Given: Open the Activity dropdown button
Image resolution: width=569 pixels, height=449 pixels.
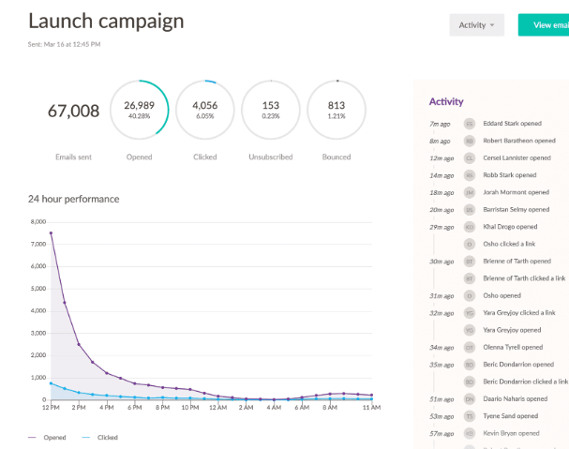Looking at the screenshot, I should click(476, 25).
